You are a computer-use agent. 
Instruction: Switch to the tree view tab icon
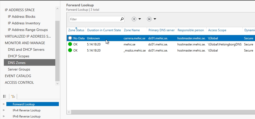(x=13, y=96)
